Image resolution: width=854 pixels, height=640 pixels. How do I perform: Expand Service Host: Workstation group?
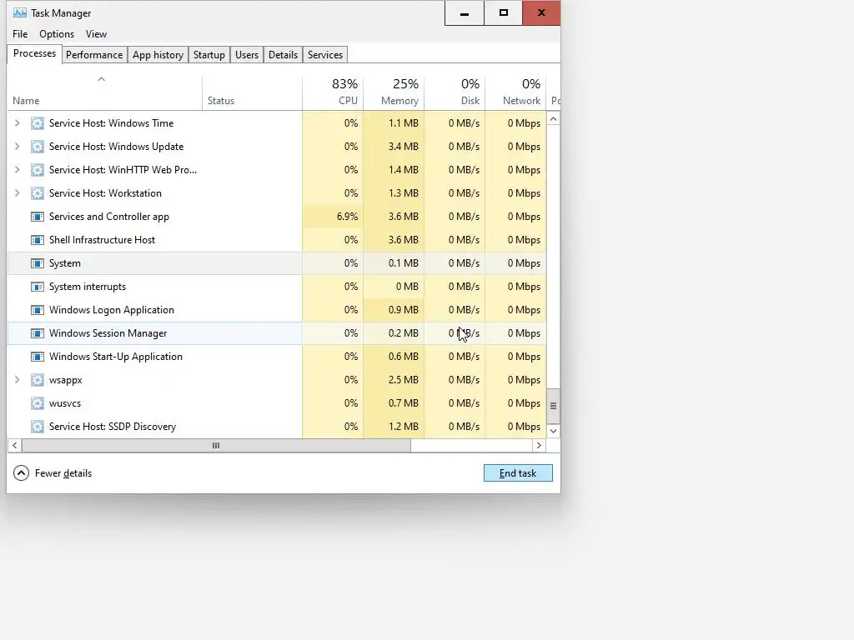[17, 193]
